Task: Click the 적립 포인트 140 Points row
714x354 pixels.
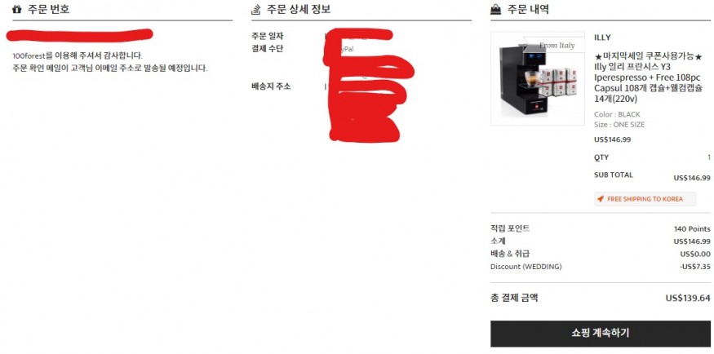Action: pos(600,228)
